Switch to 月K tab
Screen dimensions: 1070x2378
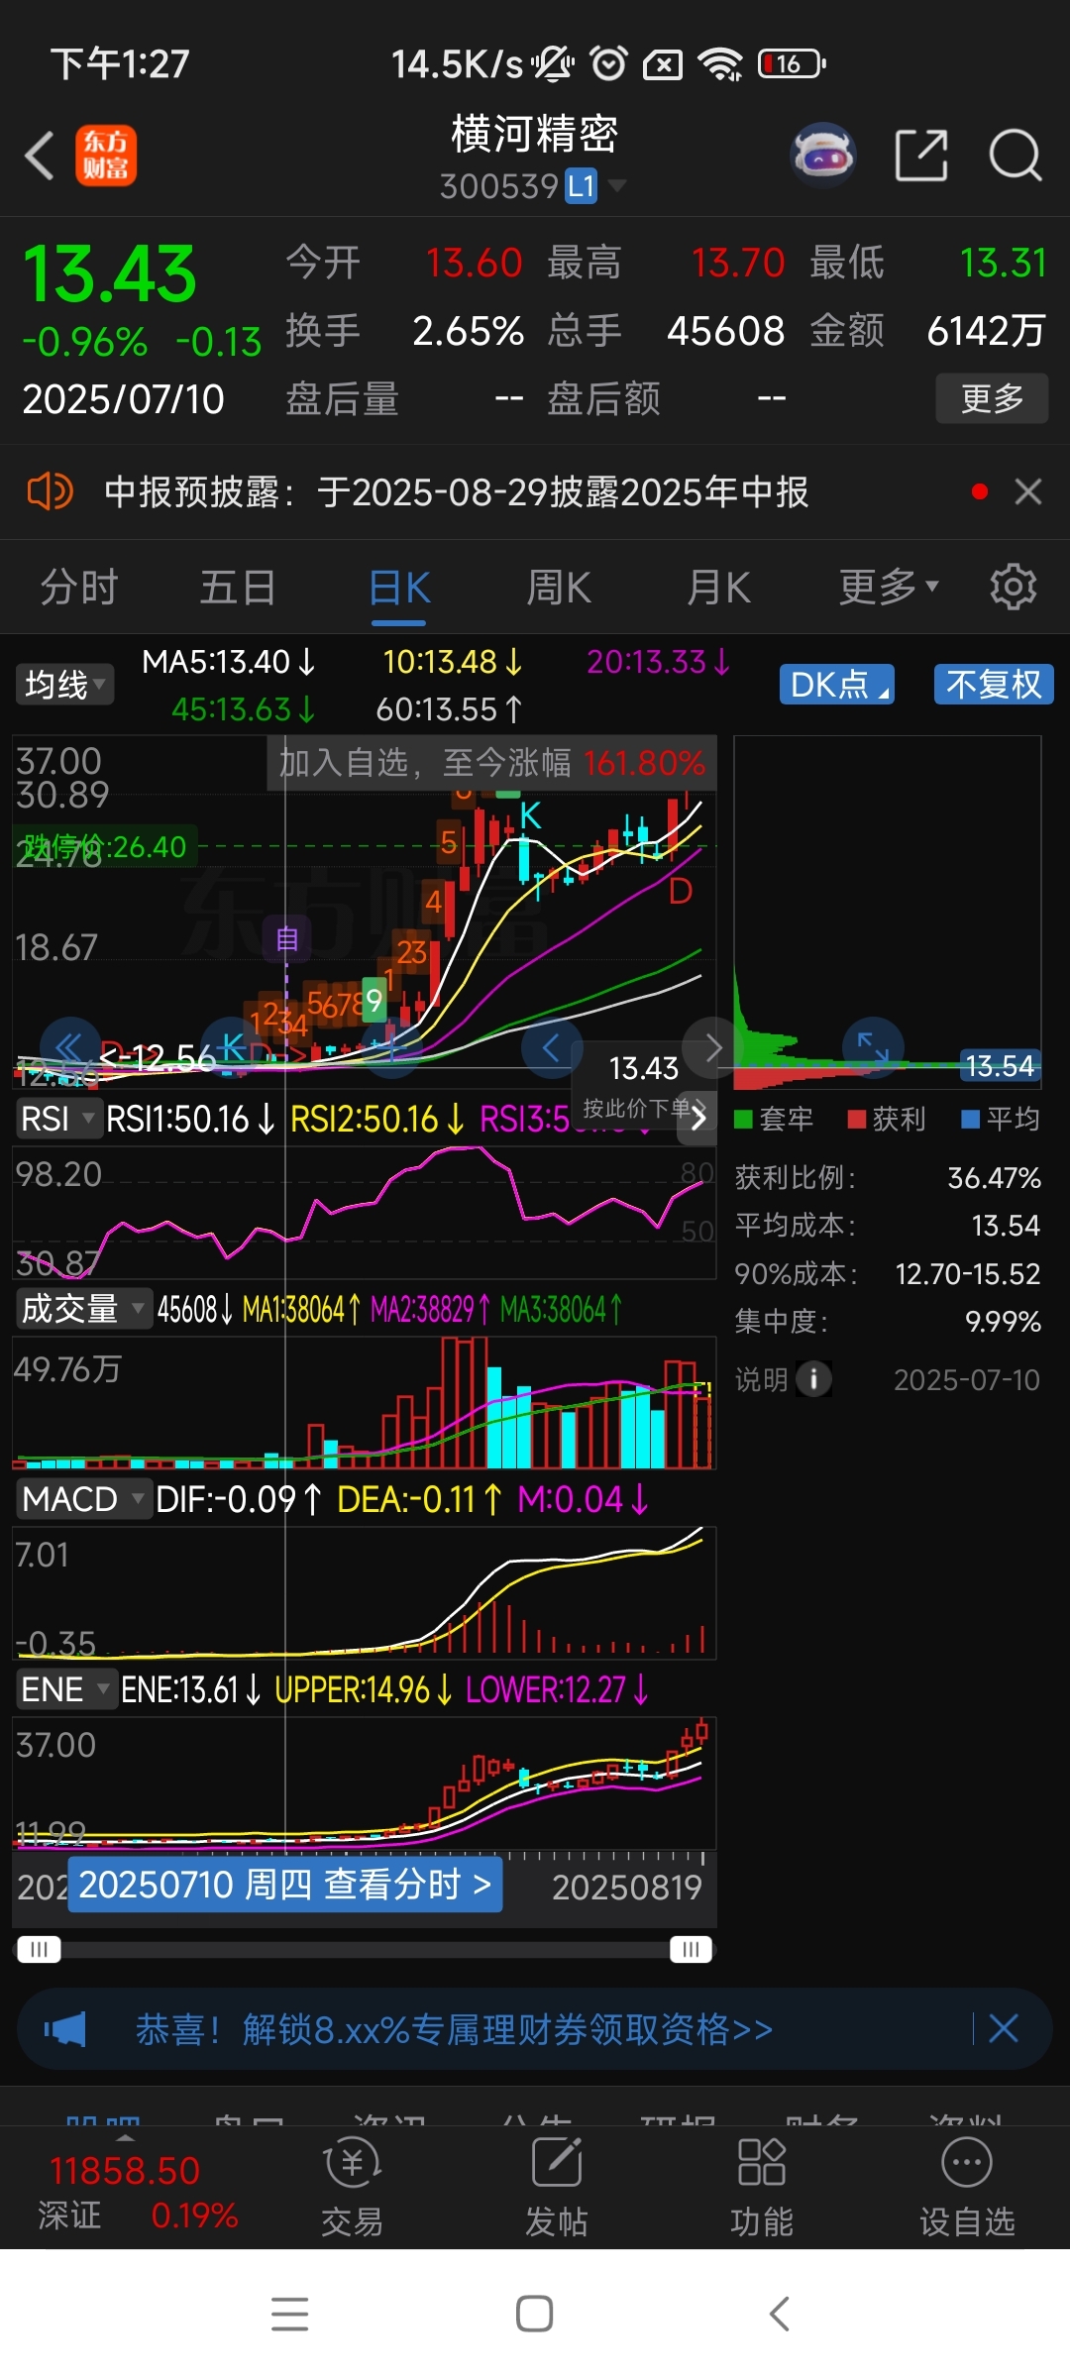pyautogui.click(x=718, y=587)
